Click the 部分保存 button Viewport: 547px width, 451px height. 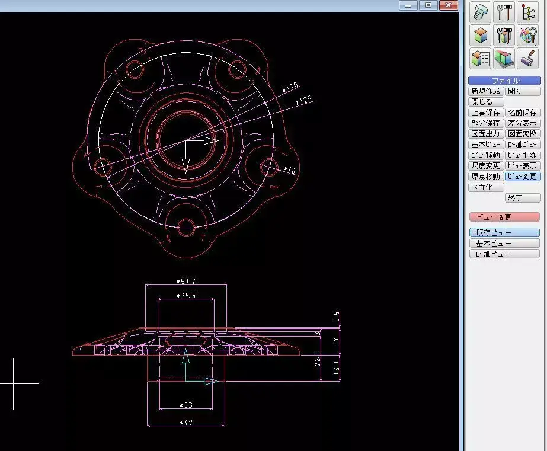[x=486, y=123]
